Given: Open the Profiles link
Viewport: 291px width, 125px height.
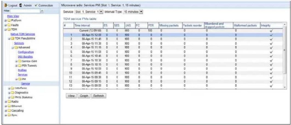Looking at the screenshot, I should [22, 70].
